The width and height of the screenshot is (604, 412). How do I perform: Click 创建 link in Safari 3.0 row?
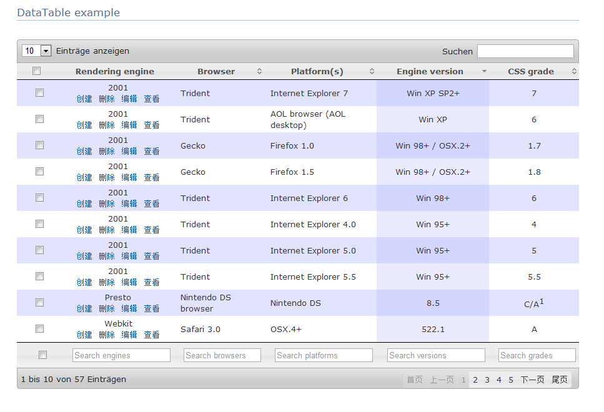[x=84, y=335]
